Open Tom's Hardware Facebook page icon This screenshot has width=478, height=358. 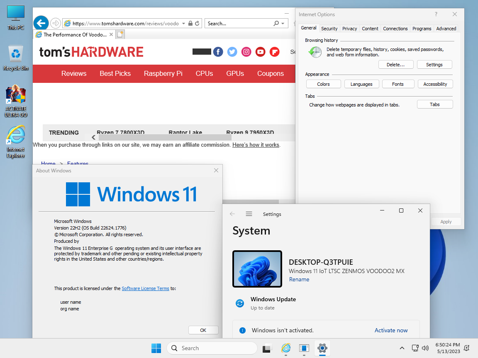click(218, 52)
